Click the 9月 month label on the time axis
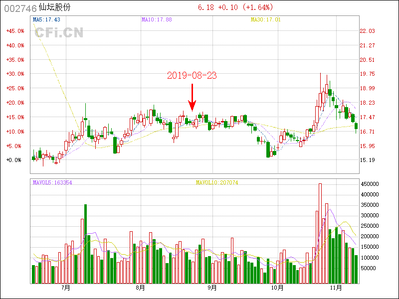Image resolution: width=399 pixels, height=299 pixels. [x=212, y=288]
